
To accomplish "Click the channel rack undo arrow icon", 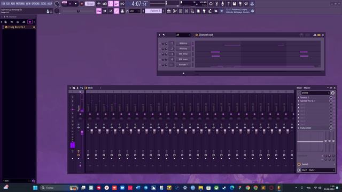I will point(164,35).
